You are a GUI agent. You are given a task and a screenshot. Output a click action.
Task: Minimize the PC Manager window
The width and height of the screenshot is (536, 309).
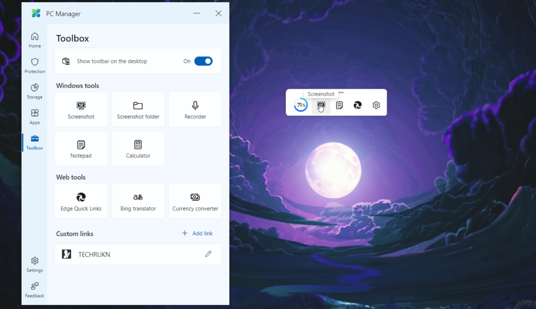[x=197, y=13]
